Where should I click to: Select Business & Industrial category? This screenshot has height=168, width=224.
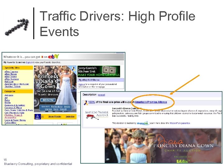coord(15,105)
